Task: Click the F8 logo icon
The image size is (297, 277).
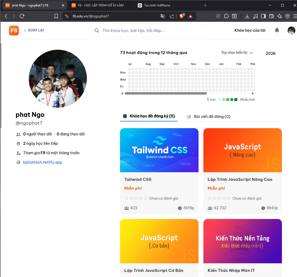Action: click(x=14, y=30)
